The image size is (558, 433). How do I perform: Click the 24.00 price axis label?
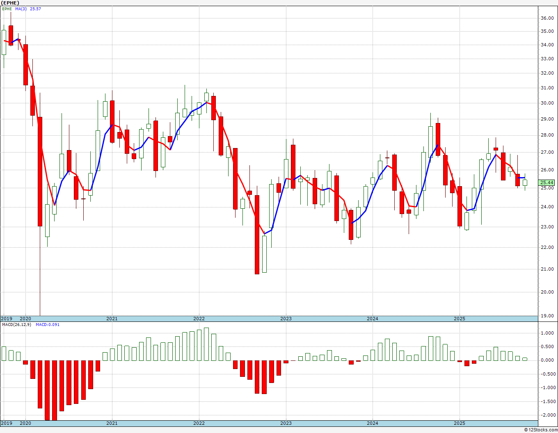point(547,207)
